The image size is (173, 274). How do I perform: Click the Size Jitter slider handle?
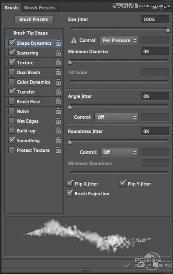(x=168, y=30)
